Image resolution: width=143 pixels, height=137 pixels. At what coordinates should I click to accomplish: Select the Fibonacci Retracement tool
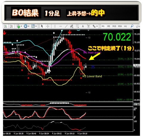pos(77,26)
